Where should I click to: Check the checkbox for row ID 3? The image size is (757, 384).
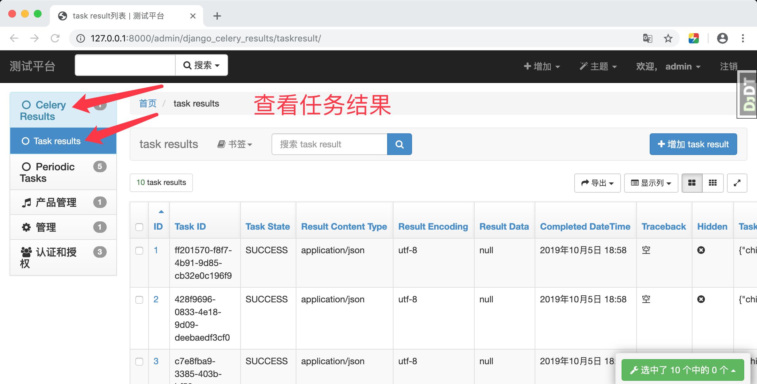tap(139, 362)
